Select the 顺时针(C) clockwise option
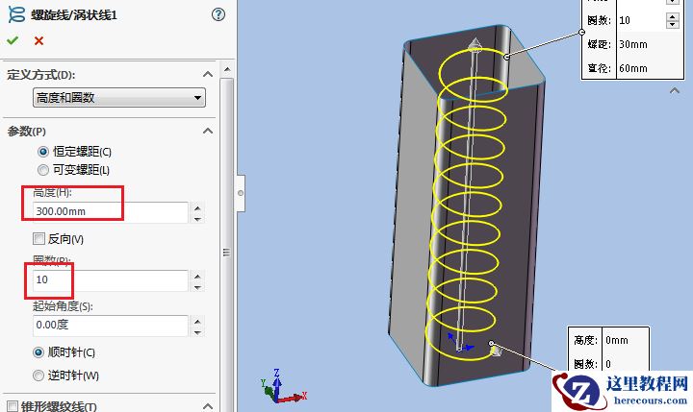This screenshot has width=693, height=412. coord(38,352)
